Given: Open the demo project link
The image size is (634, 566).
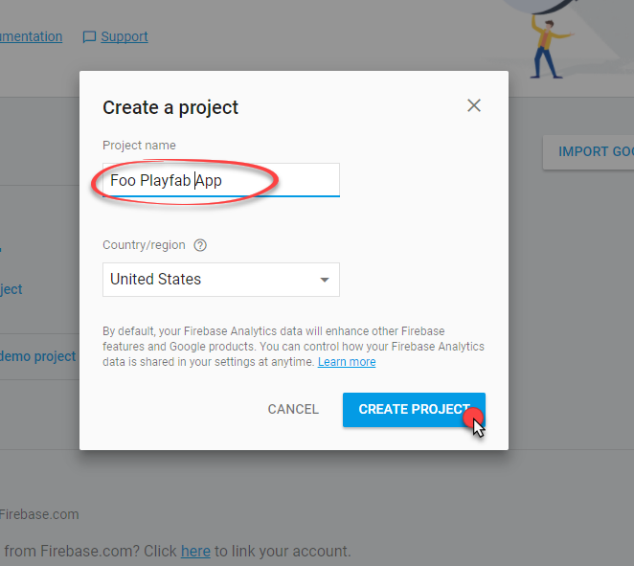Looking at the screenshot, I should point(37,356).
